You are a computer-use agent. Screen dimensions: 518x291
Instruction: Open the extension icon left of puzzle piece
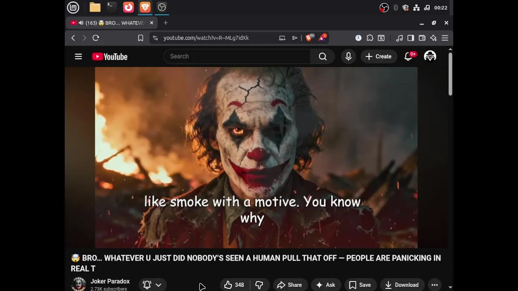click(x=358, y=38)
